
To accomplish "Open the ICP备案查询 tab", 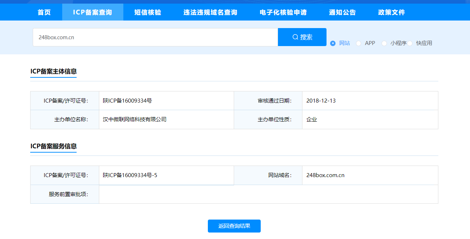I will coord(93,12).
